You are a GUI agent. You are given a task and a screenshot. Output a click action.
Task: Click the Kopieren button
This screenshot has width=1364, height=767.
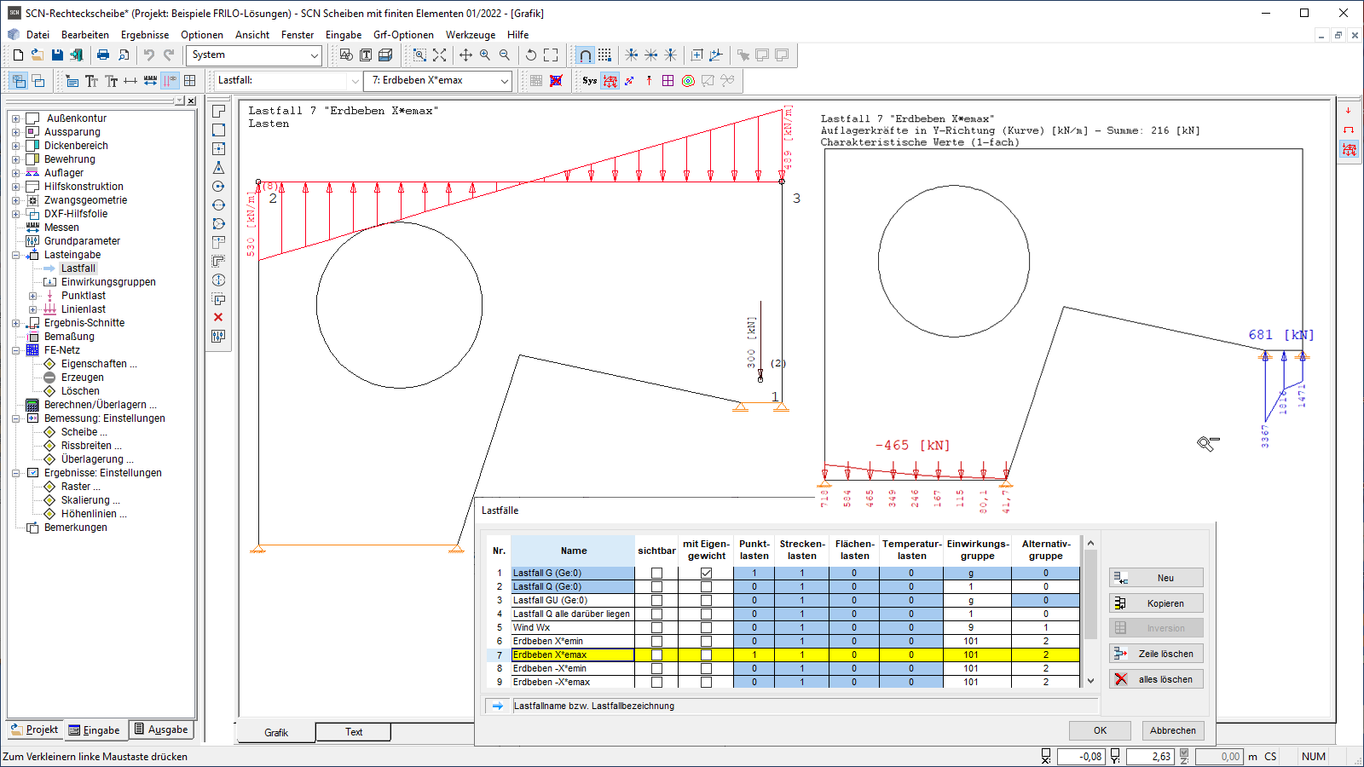tap(1156, 603)
